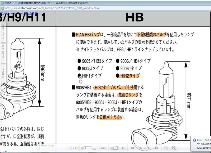
Task: Click the highlighted '下記6種類のバルブ' text
Action: (x=152, y=35)
